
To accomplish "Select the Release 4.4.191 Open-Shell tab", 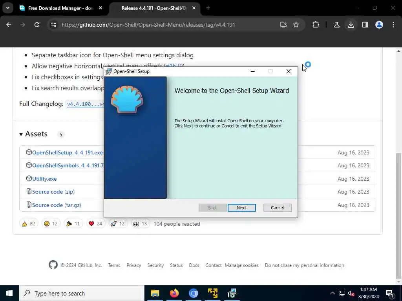I will (x=154, y=8).
